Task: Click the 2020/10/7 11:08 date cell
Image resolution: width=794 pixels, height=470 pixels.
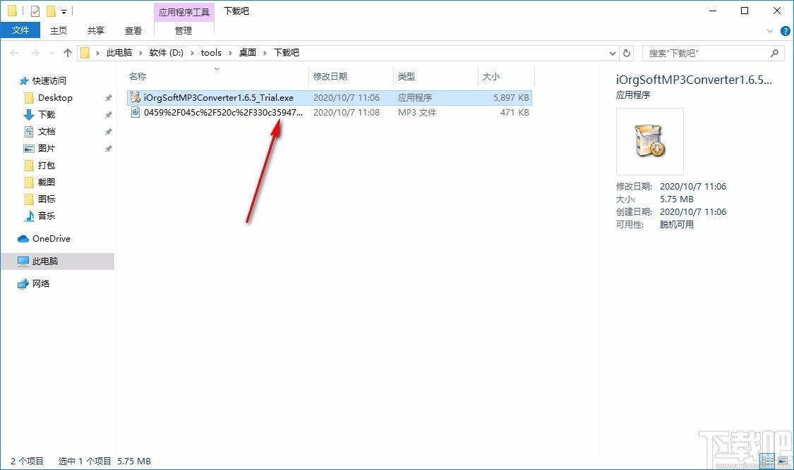Action: [347, 112]
